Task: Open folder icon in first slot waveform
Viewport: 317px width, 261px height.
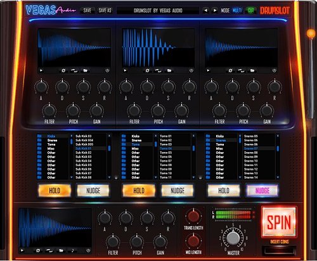Action: pos(85,70)
